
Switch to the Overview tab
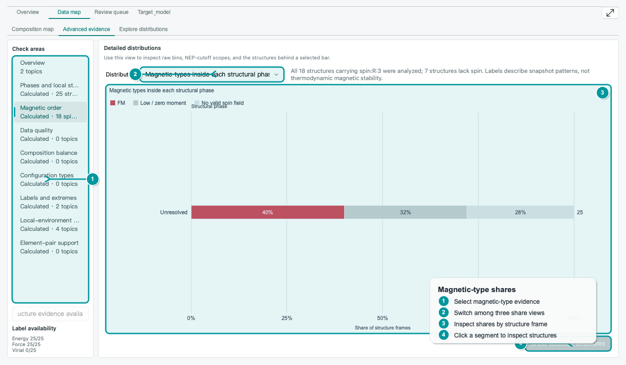(28, 12)
